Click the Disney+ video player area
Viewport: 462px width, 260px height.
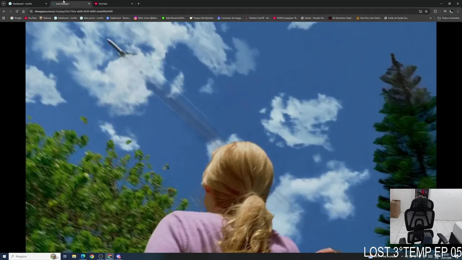tap(231, 137)
